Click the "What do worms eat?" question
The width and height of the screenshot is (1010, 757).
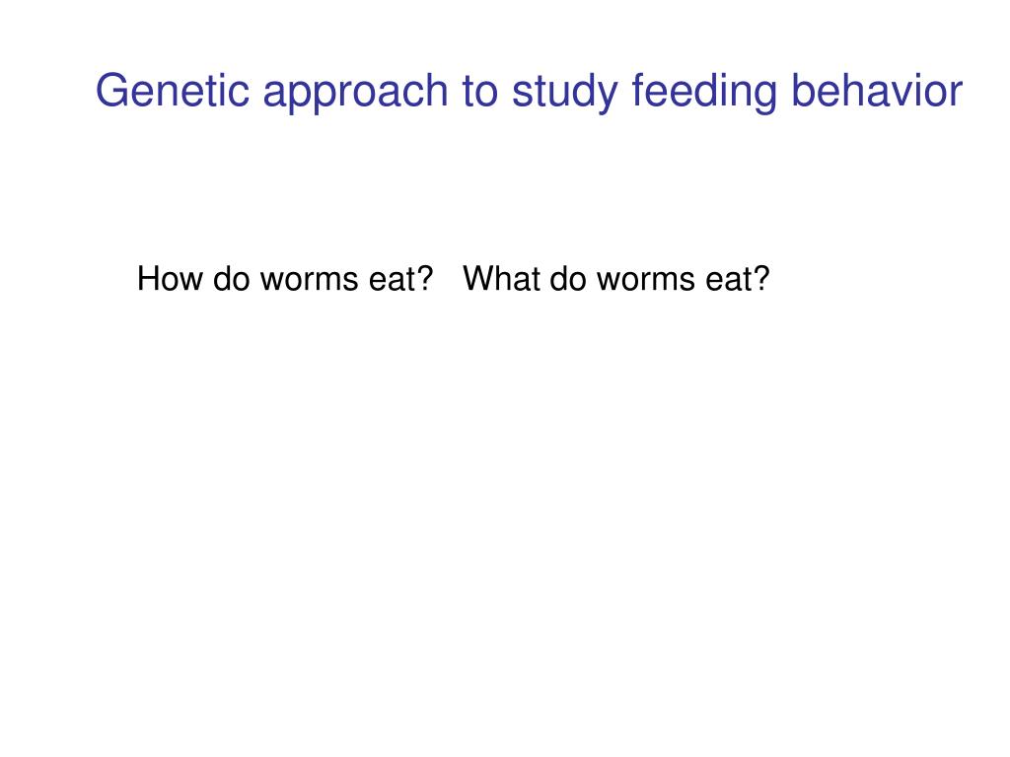pyautogui.click(x=616, y=279)
